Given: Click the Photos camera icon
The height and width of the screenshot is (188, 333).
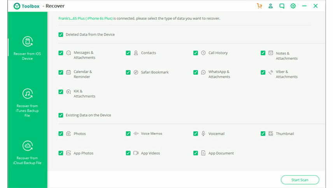Looking at the screenshot, I should (x=68, y=133).
